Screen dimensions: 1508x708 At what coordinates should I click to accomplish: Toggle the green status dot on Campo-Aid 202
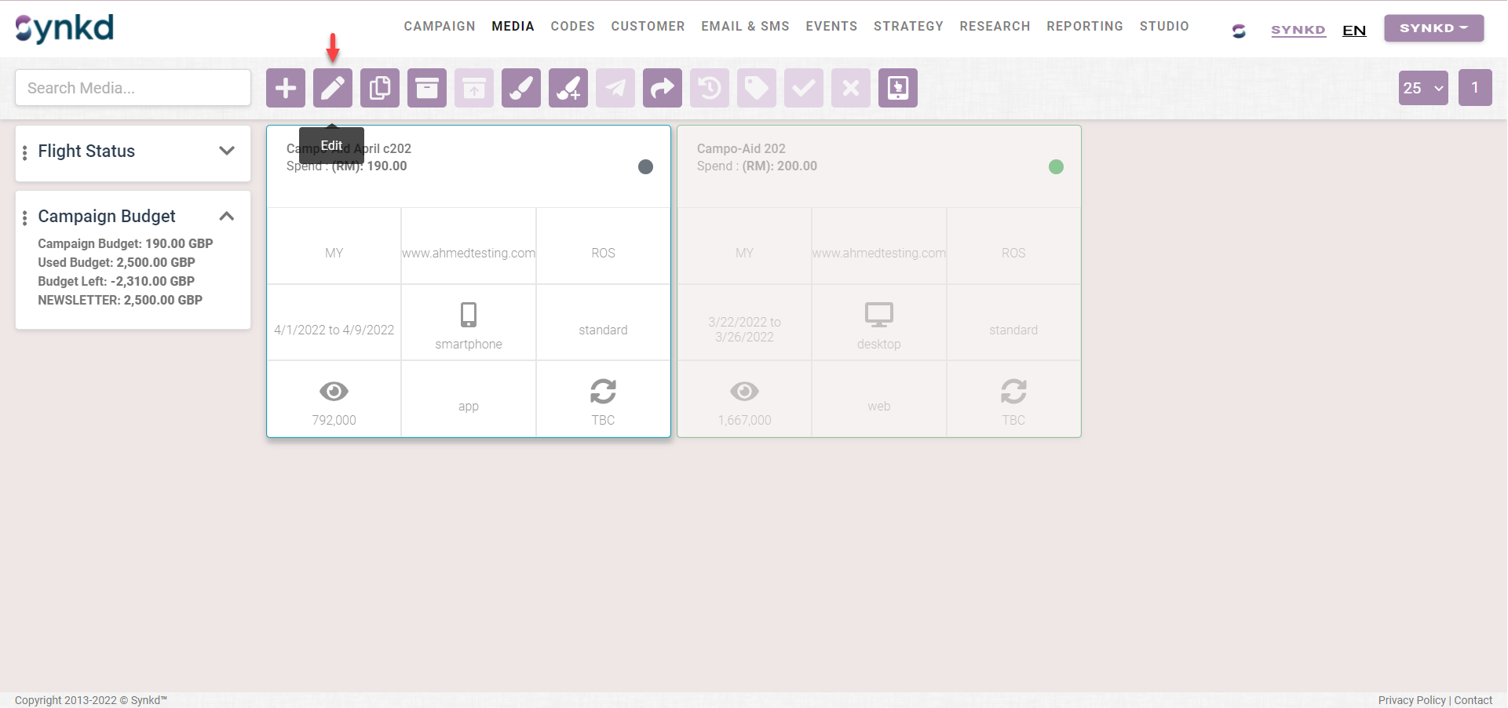[x=1056, y=166]
